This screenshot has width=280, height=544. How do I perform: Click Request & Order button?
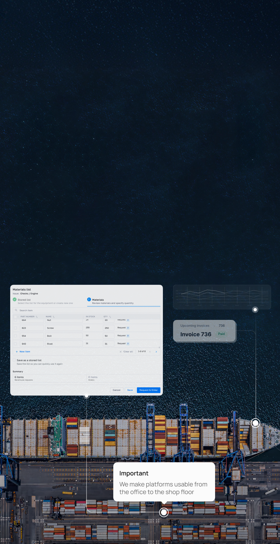pyautogui.click(x=149, y=390)
